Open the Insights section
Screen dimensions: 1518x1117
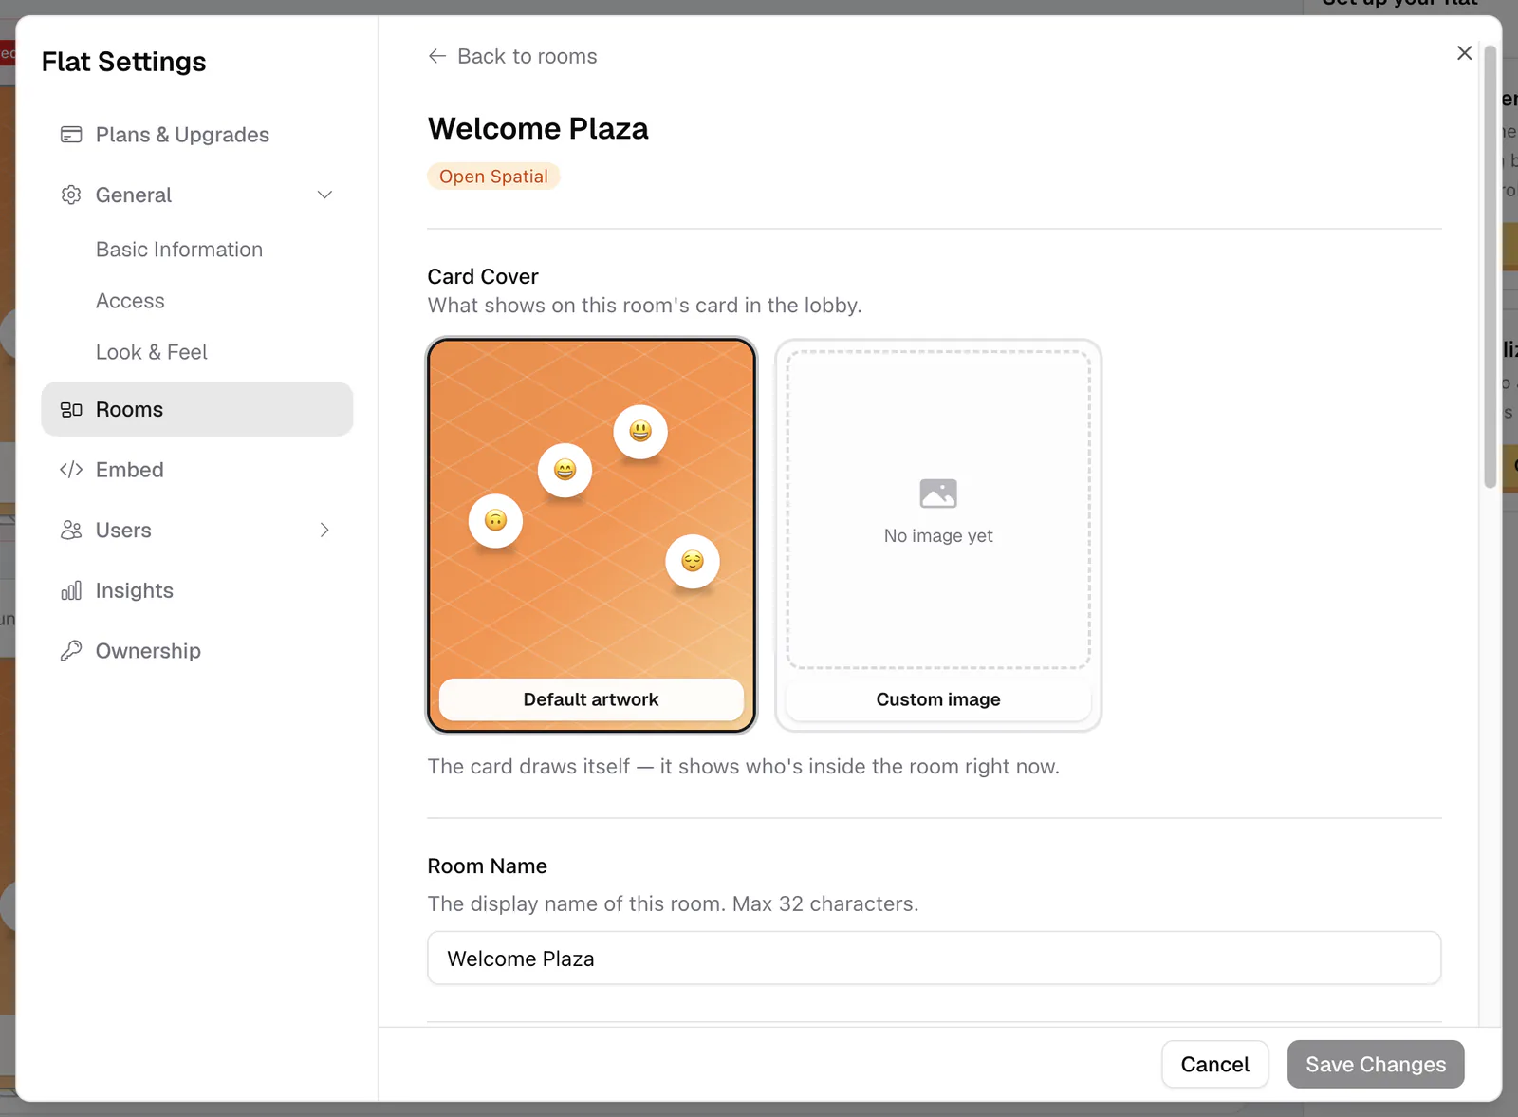click(x=197, y=590)
